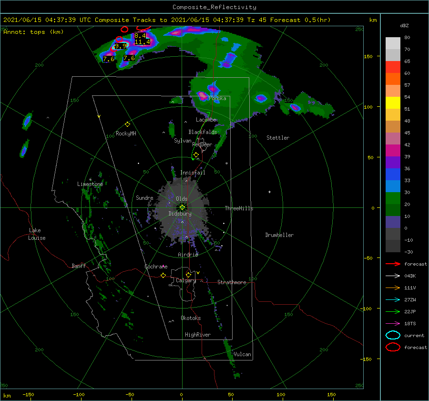Click the dBZ legend heading
Image resolution: width=429 pixels, height=401 pixels.
[404, 25]
